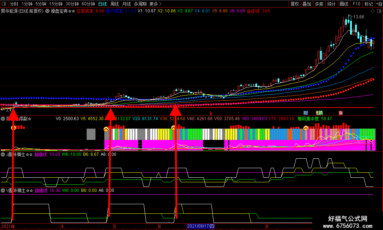Viewport: 383px width, 230px height.
Task: Click the red 涨 marker icon
Action: (x=341, y=113)
